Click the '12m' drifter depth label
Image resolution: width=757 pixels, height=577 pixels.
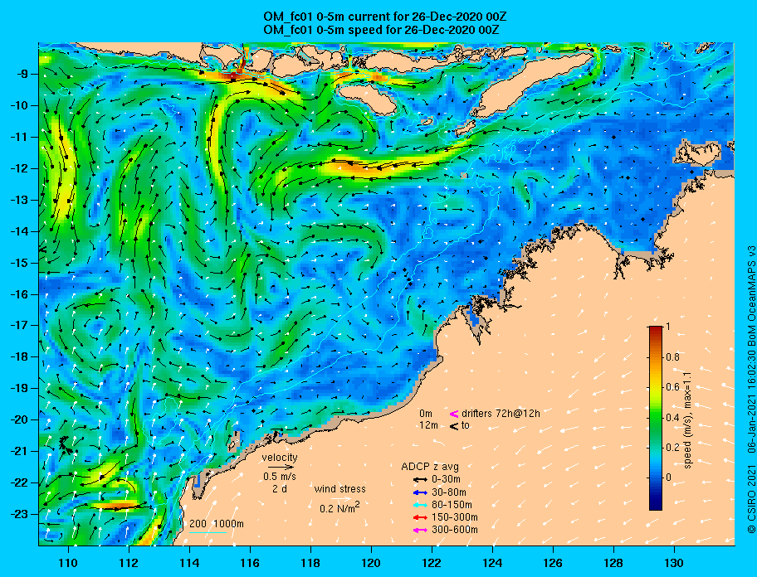[x=428, y=425]
